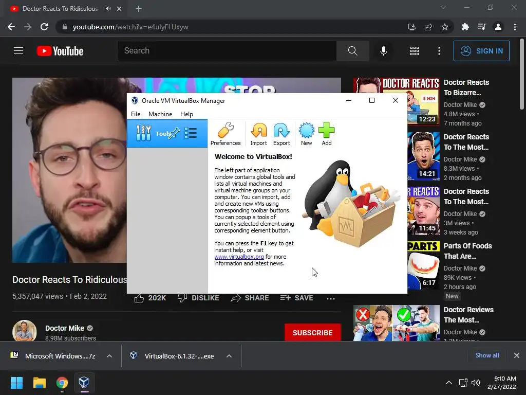Mute the tab via speaker icon
Image resolution: width=526 pixels, height=395 pixels.
[108, 9]
